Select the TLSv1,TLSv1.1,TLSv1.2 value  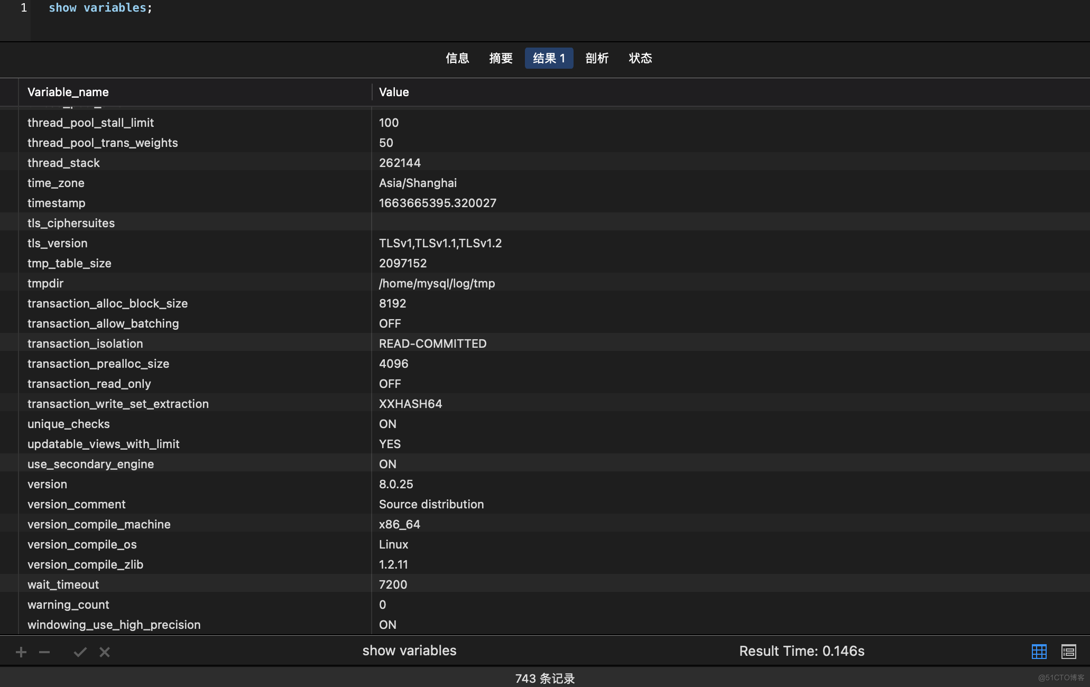[440, 243]
